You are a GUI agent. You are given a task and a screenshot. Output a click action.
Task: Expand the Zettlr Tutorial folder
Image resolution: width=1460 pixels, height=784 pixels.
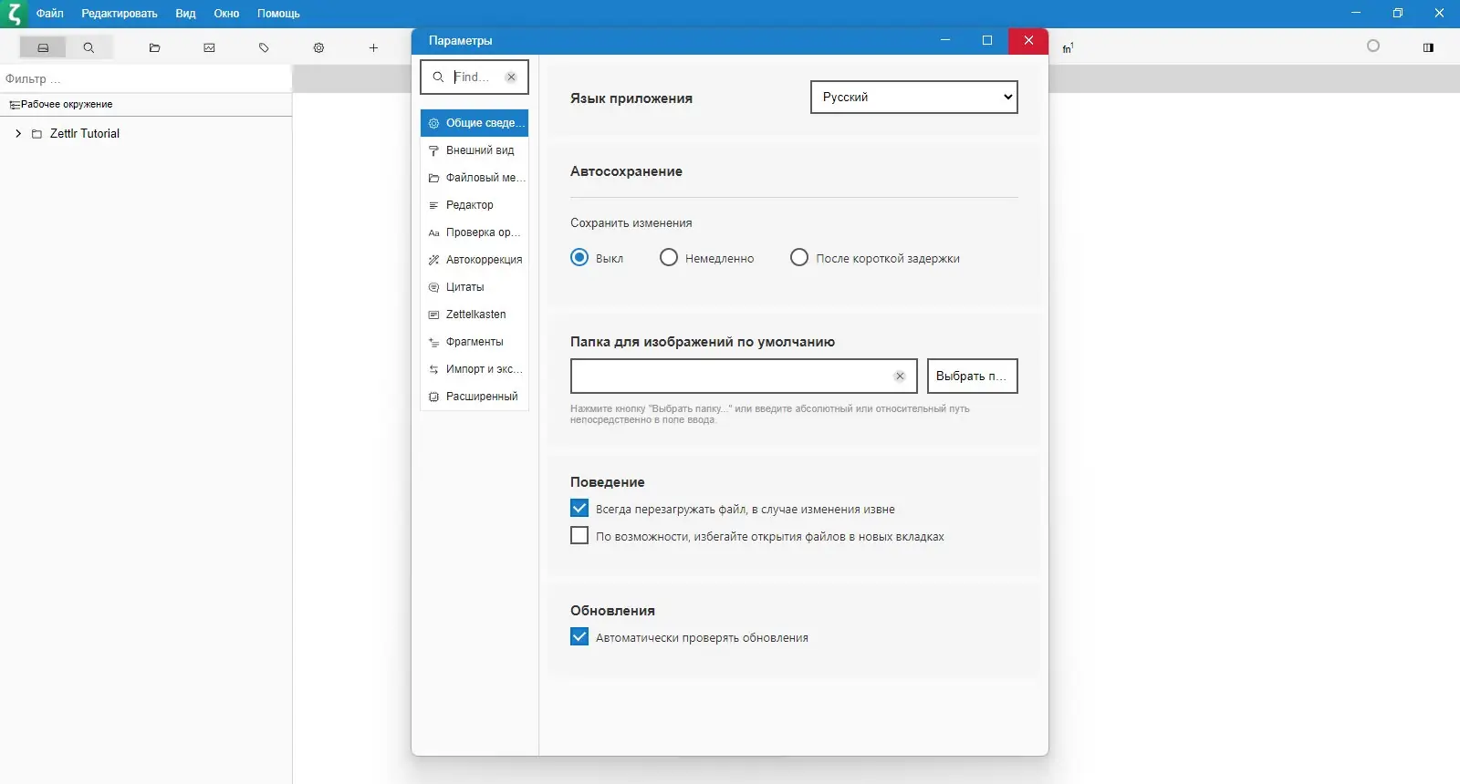[18, 134]
